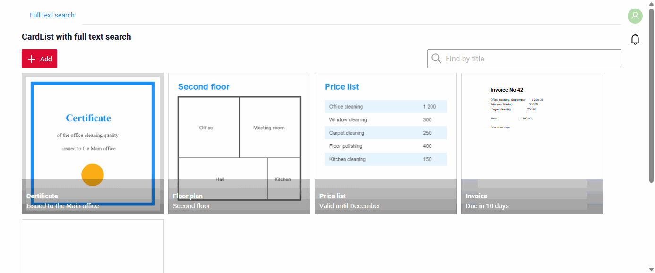Select the empty card in second row
This screenshot has width=655, height=273.
(x=93, y=246)
